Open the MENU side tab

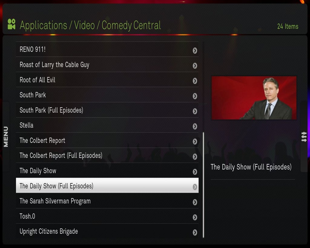(x=6, y=137)
